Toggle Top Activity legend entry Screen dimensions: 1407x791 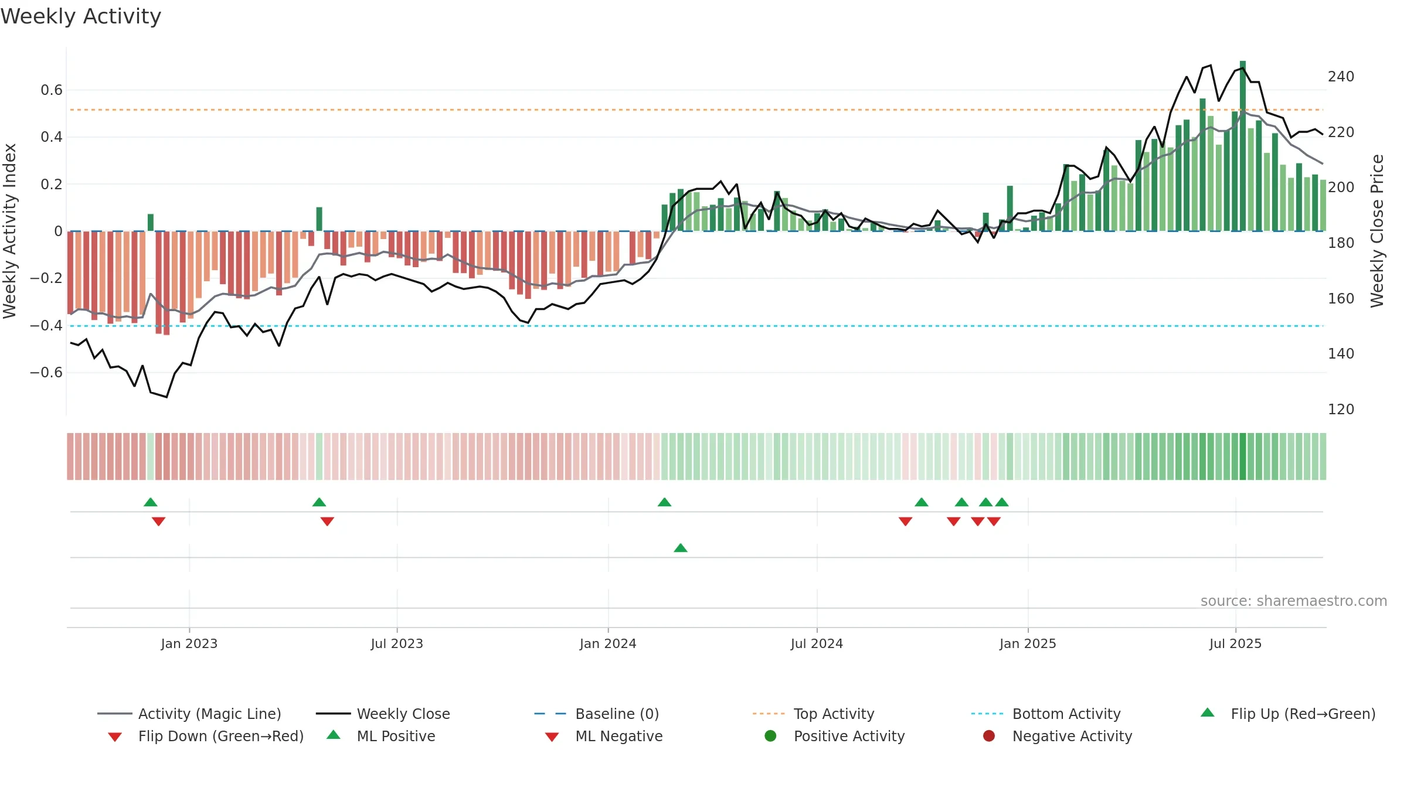(813, 714)
